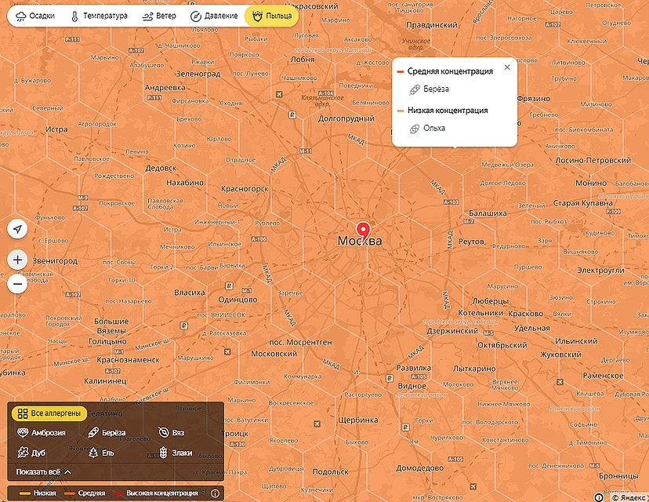Click the rain cloud icon in Осадки
Viewport: 649px width, 502px height.
click(x=20, y=16)
